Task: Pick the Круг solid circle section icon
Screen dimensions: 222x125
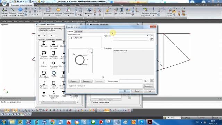Action: tap(44, 93)
